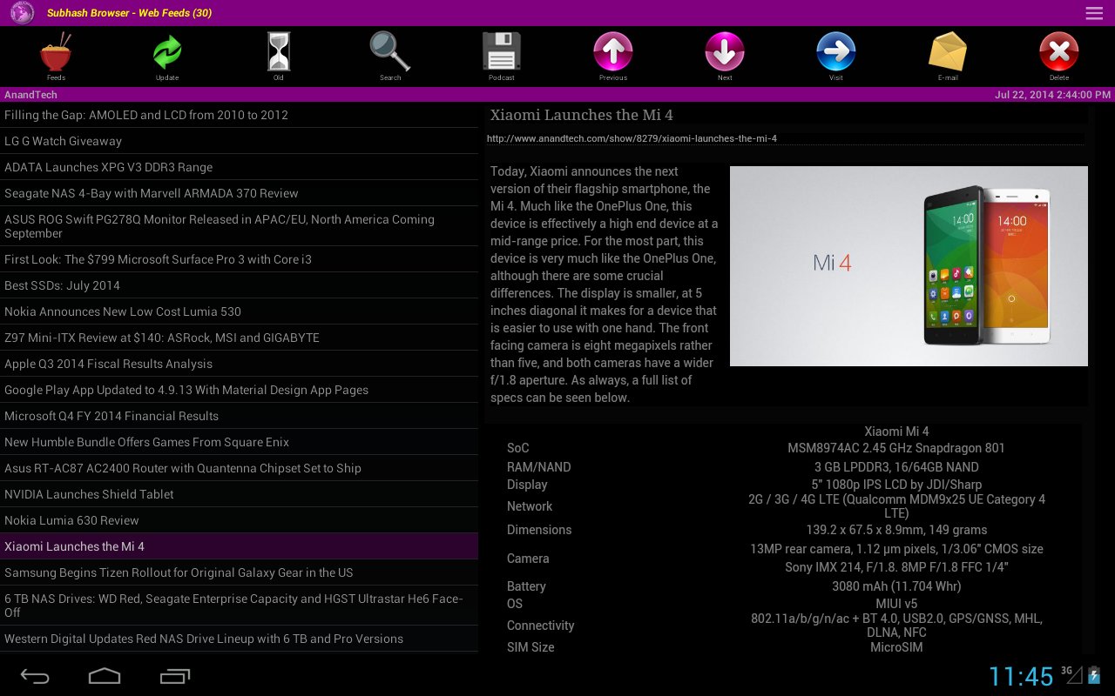Open 'LG G Watch Giveaway' item
This screenshot has height=696, width=1115.
(239, 141)
